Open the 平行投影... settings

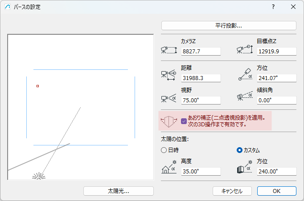point(229,25)
